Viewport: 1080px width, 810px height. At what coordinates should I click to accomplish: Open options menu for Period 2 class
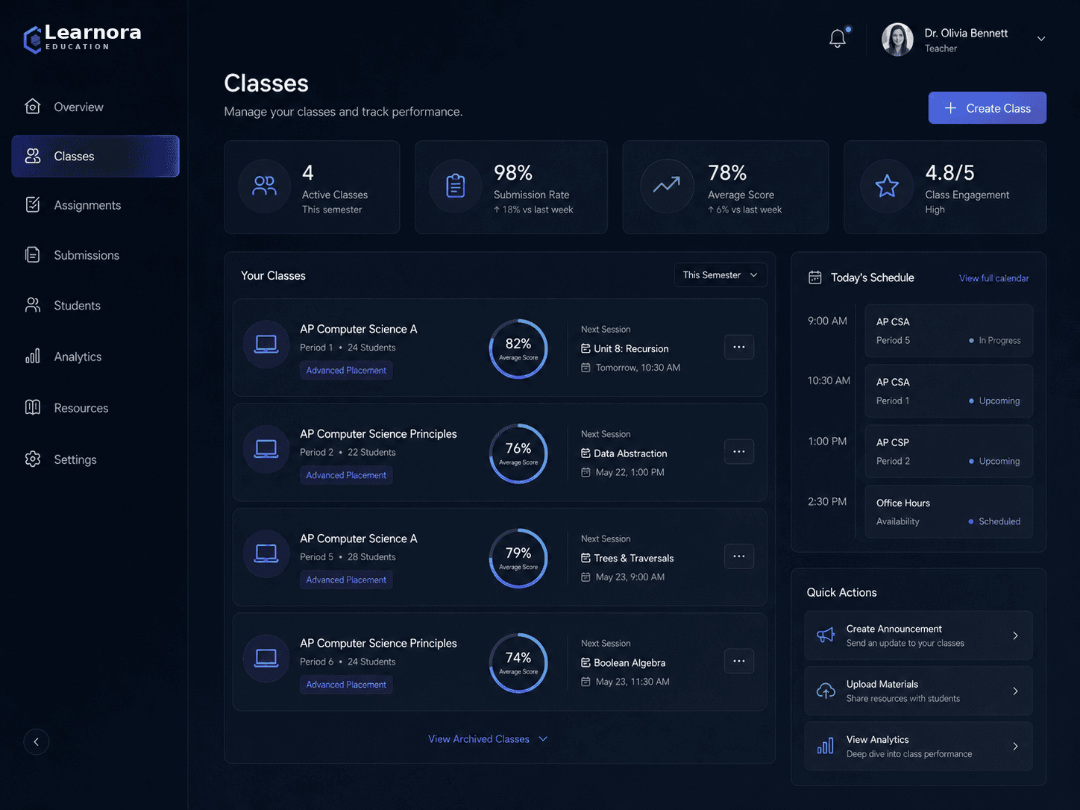738,451
